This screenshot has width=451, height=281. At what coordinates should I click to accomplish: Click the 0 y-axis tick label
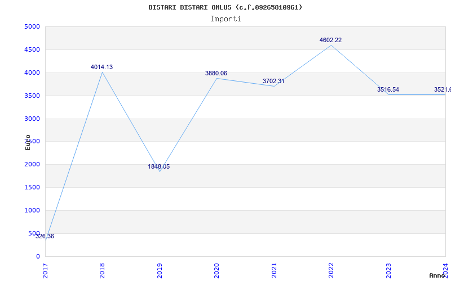38,256
